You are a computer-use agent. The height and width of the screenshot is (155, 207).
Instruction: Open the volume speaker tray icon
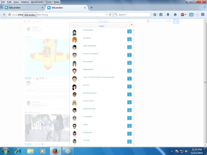pyautogui.click(x=186, y=151)
